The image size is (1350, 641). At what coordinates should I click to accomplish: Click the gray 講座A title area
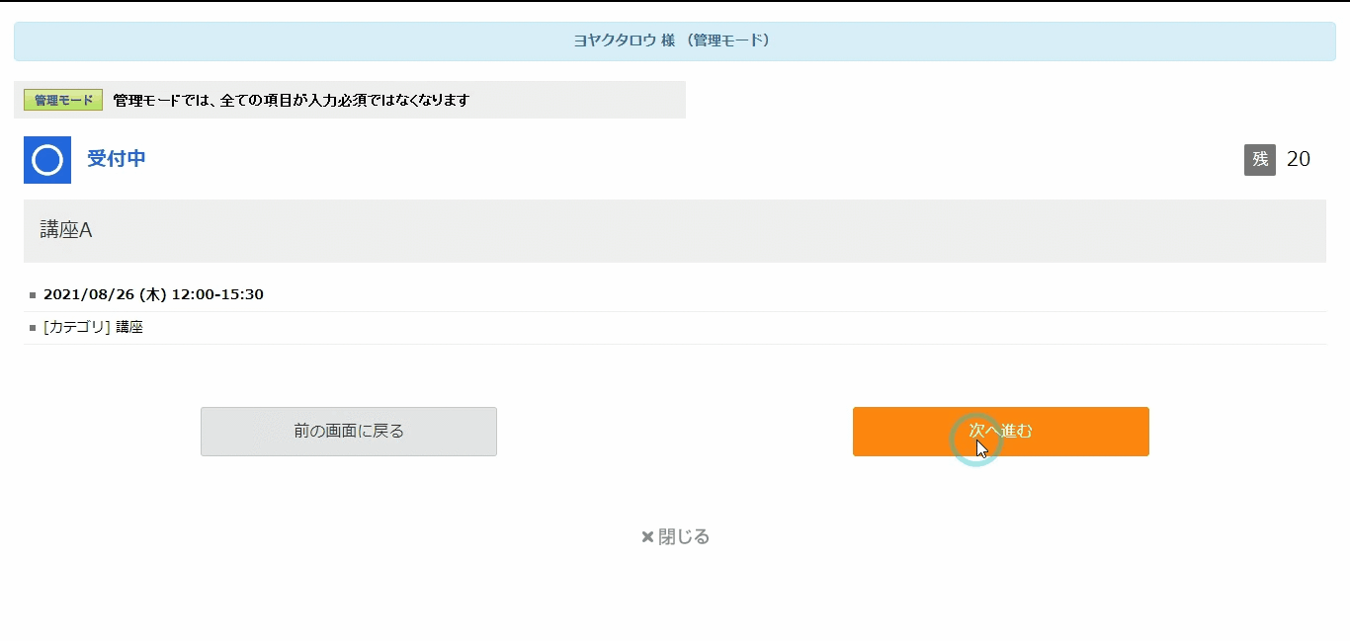pyautogui.click(x=65, y=230)
